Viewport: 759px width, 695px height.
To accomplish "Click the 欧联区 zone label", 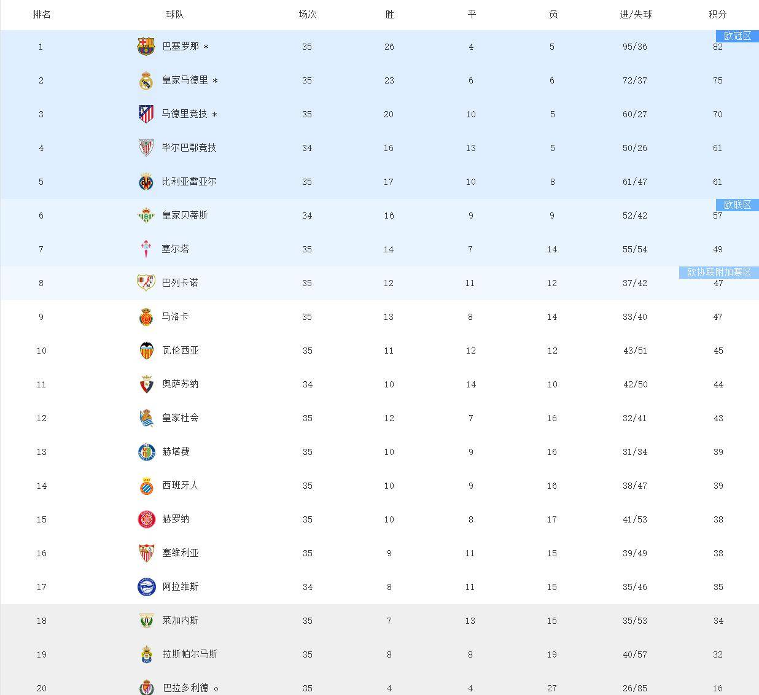I will tap(737, 205).
